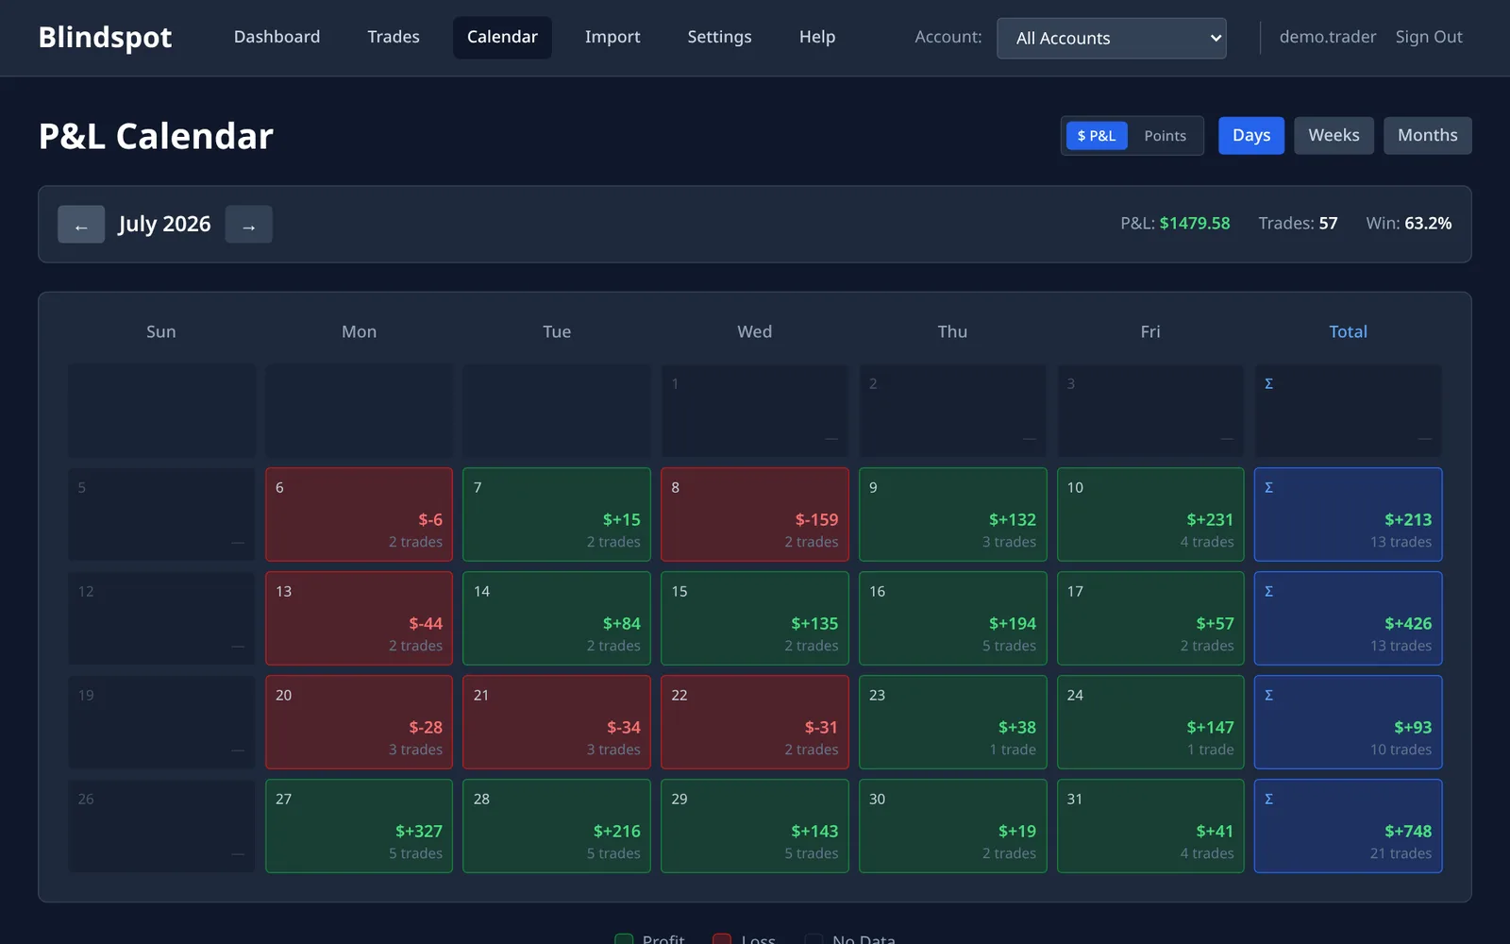
Task: Go to the Import page
Action: tap(612, 38)
